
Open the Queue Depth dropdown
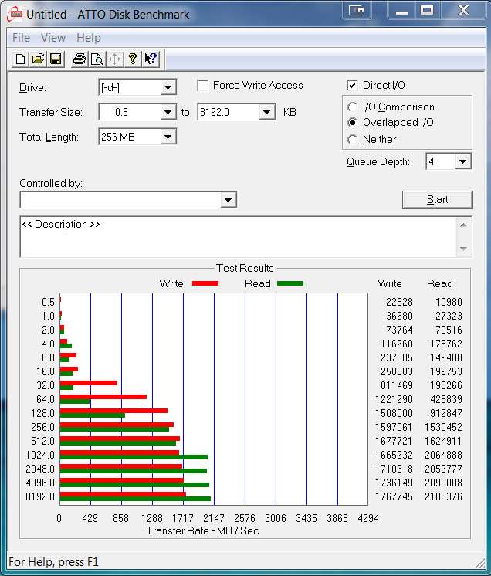[x=463, y=161]
